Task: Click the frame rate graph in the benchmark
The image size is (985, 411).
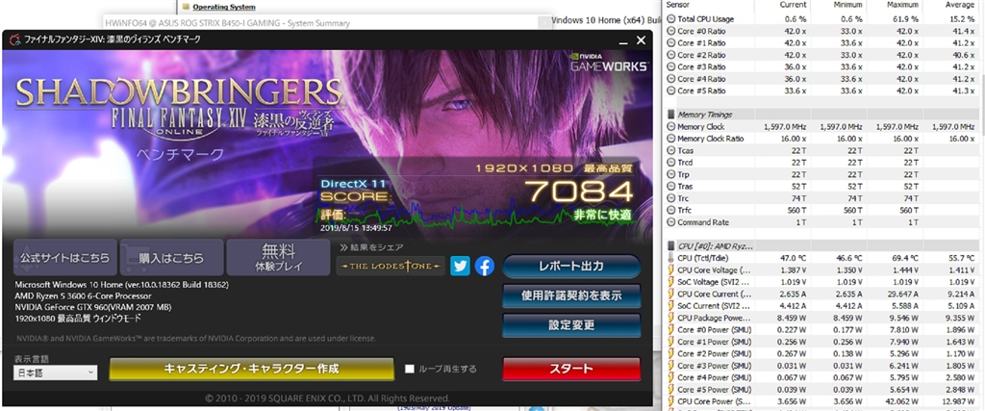Action: click(477, 215)
